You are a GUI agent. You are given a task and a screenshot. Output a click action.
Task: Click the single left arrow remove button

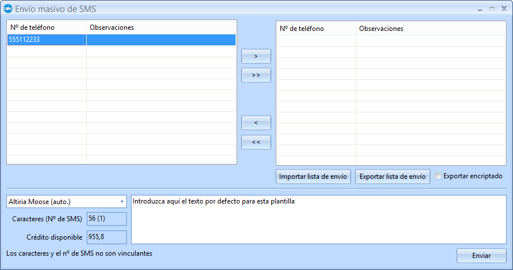tap(256, 123)
